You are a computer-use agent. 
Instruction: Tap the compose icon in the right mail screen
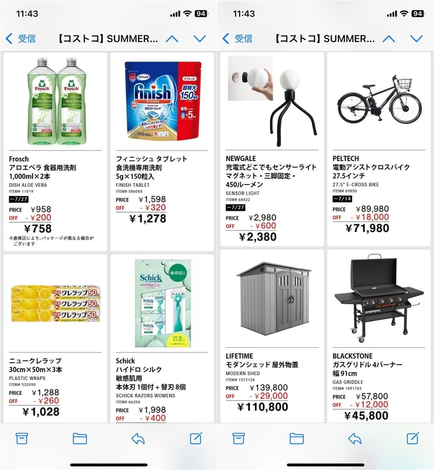pos(413,438)
